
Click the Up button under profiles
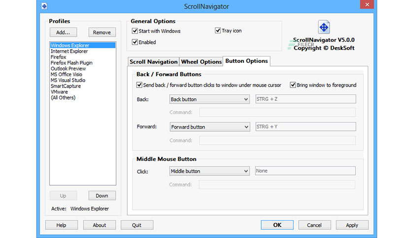(x=63, y=196)
